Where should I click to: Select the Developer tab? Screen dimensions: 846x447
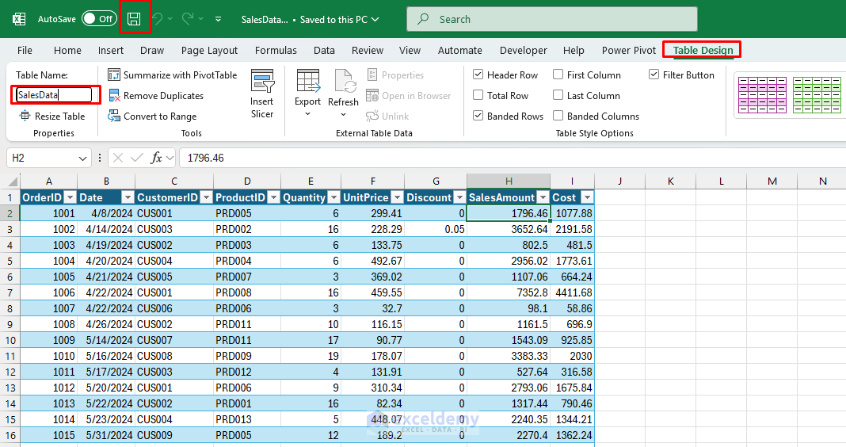[x=524, y=50]
